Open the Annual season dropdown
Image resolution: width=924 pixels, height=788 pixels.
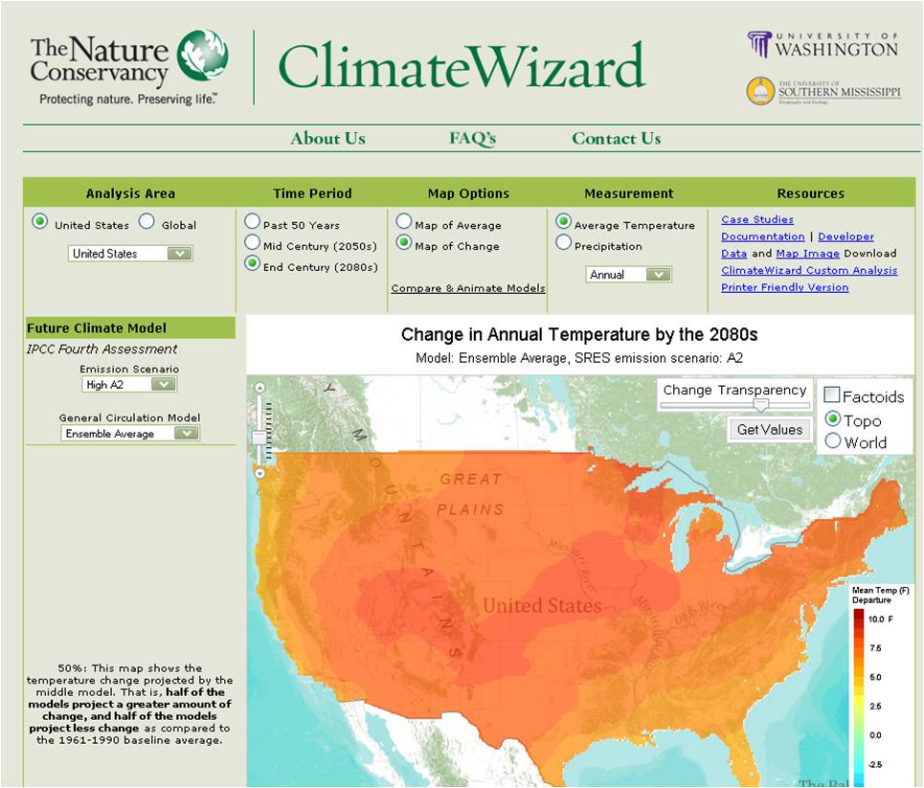click(x=628, y=275)
